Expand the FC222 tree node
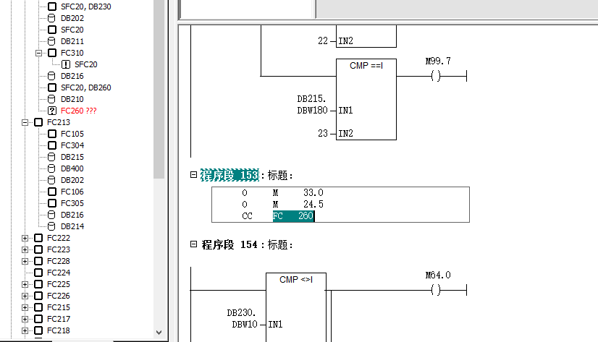The height and width of the screenshot is (342, 598). point(26,238)
